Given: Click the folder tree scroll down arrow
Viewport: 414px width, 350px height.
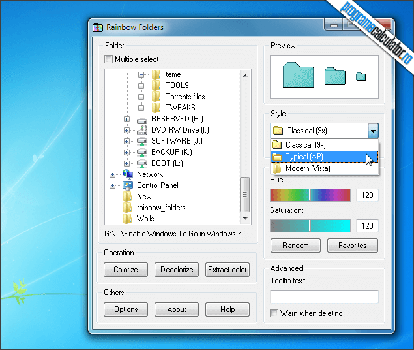Looking at the screenshot, I should 245,218.
